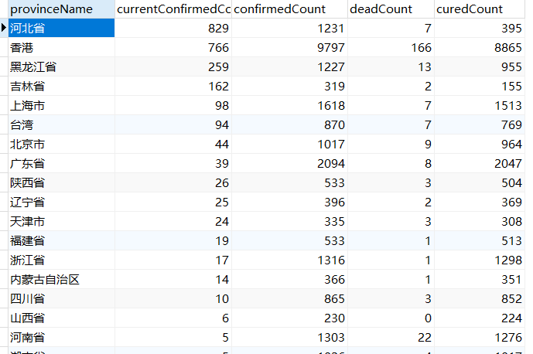Click curedCount cell 964

coord(480,144)
